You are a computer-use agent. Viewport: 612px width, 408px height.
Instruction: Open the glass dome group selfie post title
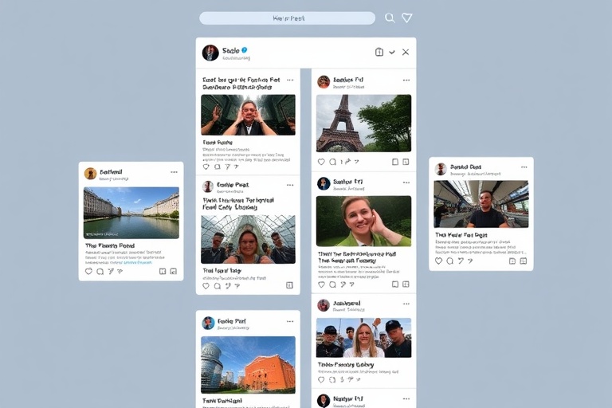[238, 203]
